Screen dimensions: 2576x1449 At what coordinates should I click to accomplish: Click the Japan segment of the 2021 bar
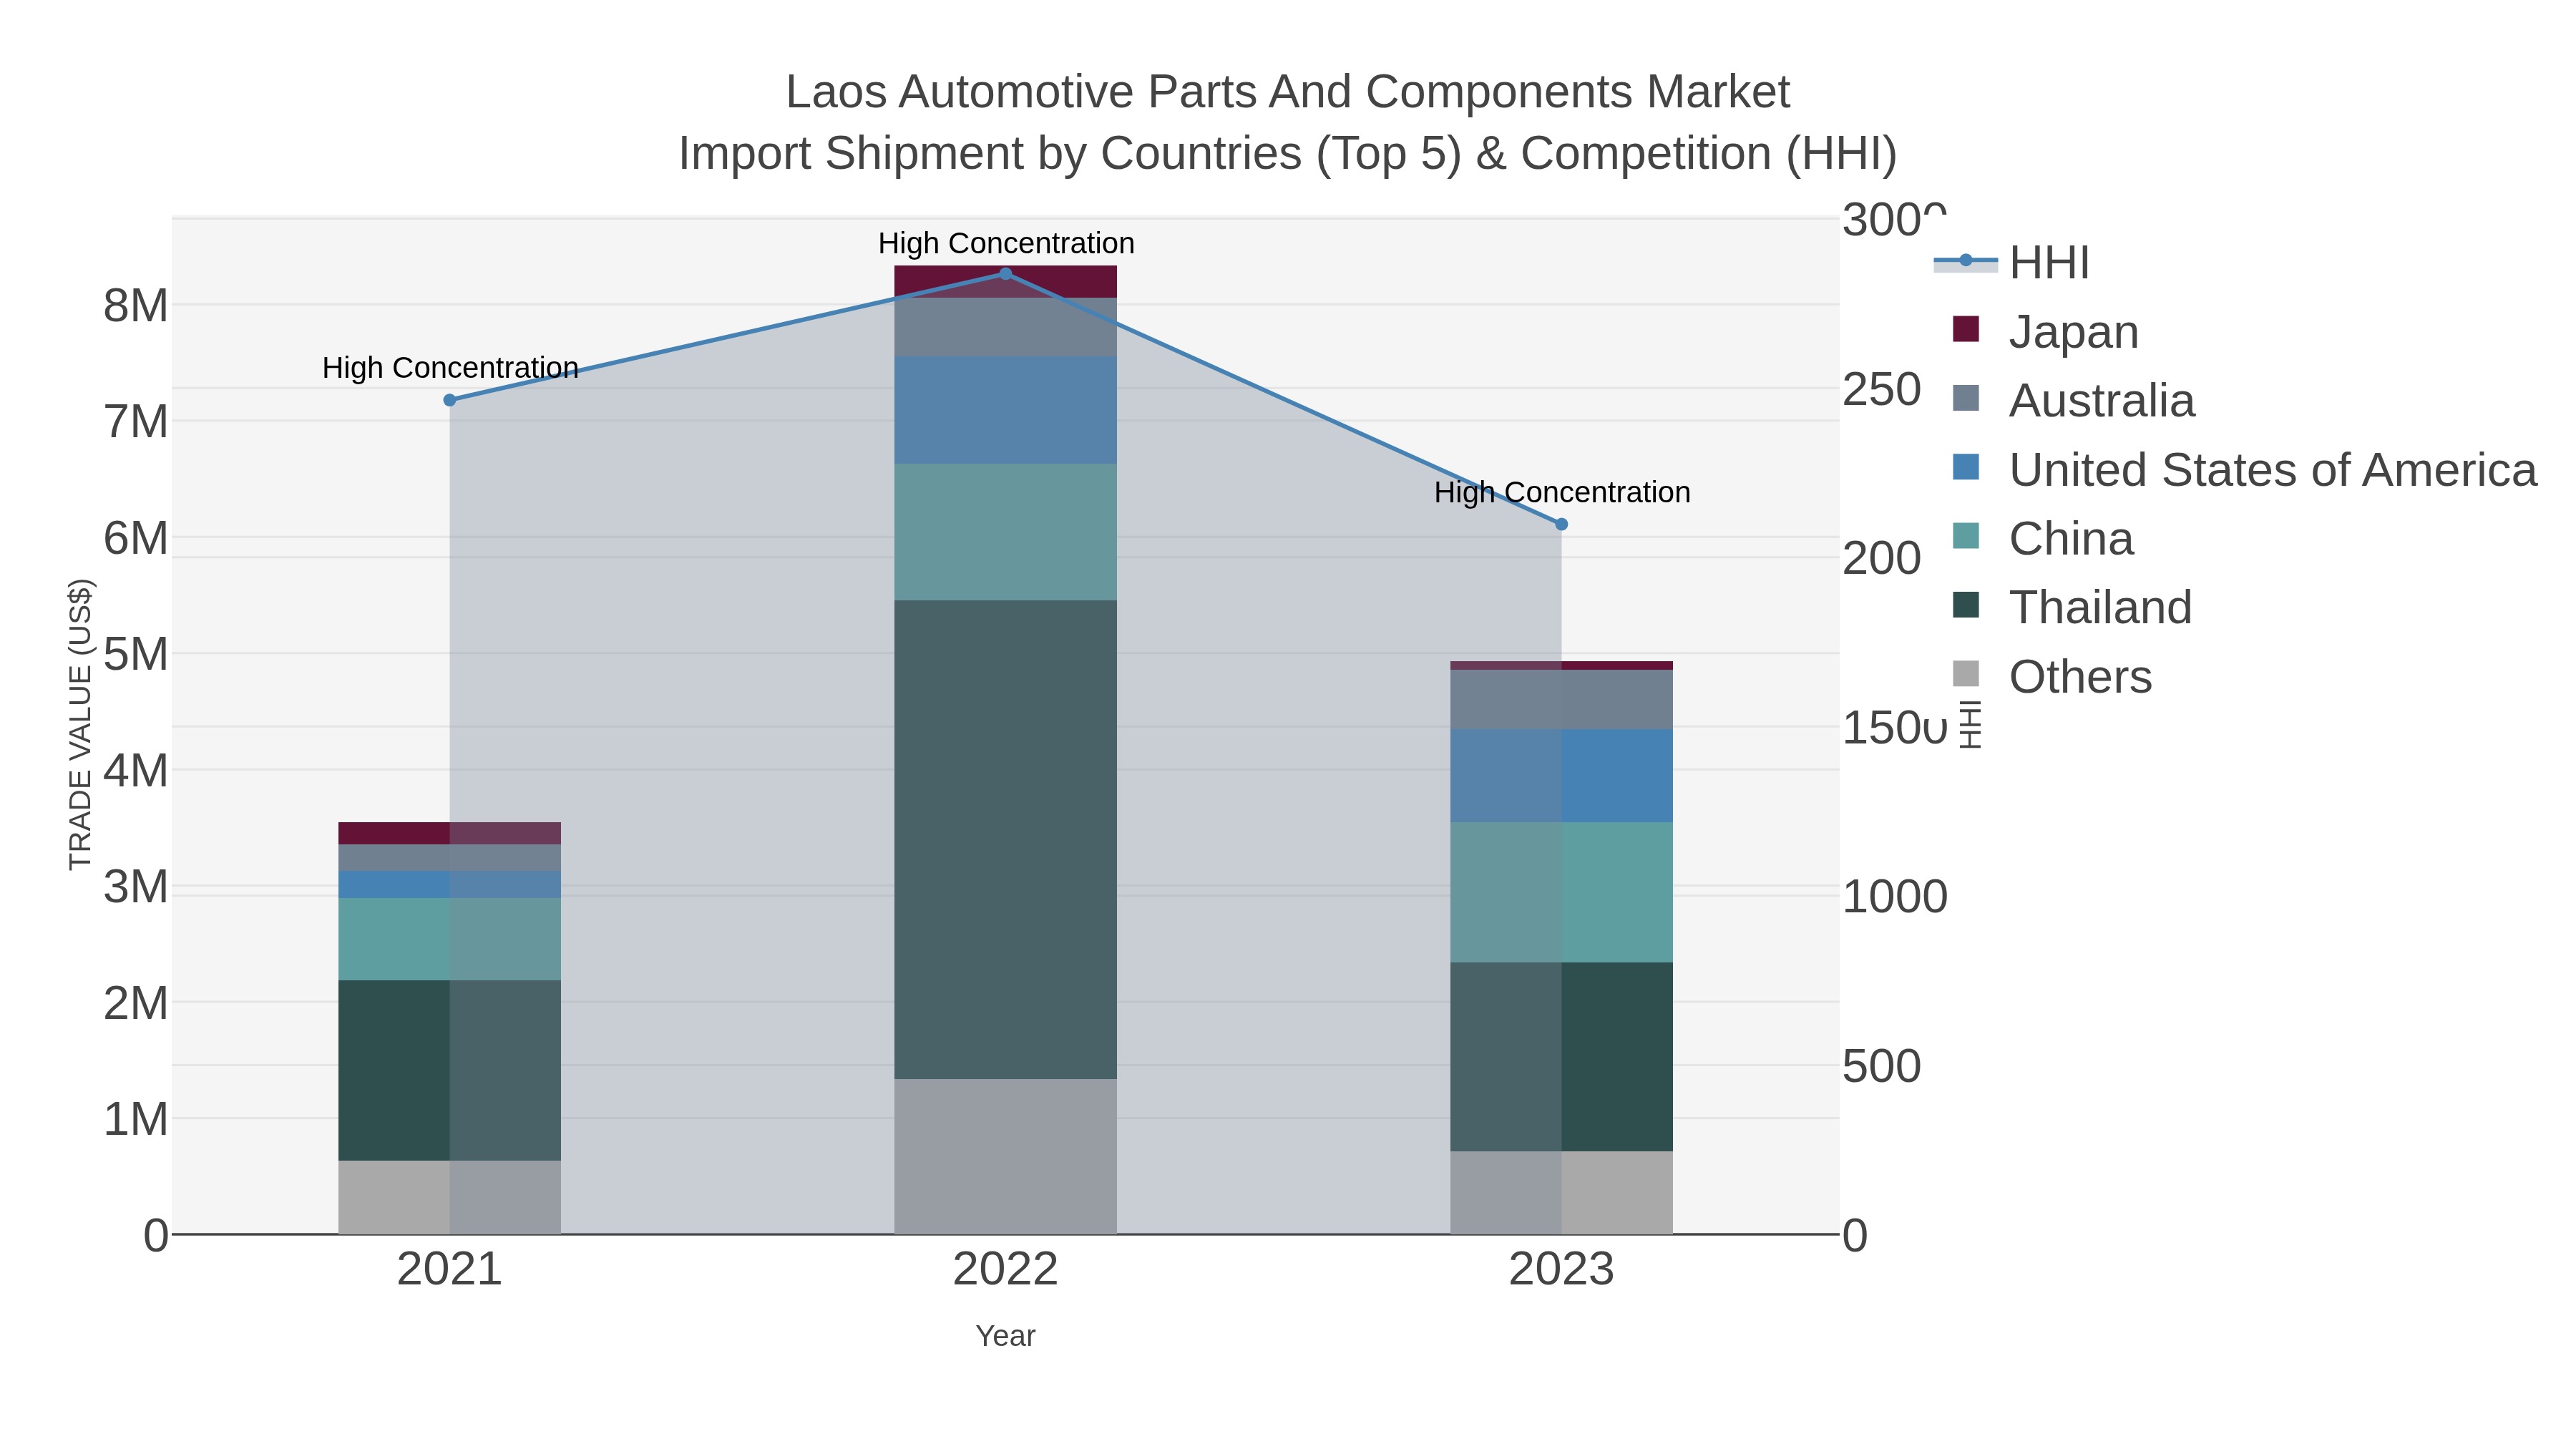tap(450, 833)
